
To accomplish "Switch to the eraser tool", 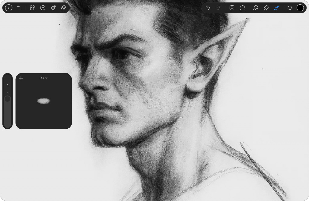I will pos(266,8).
